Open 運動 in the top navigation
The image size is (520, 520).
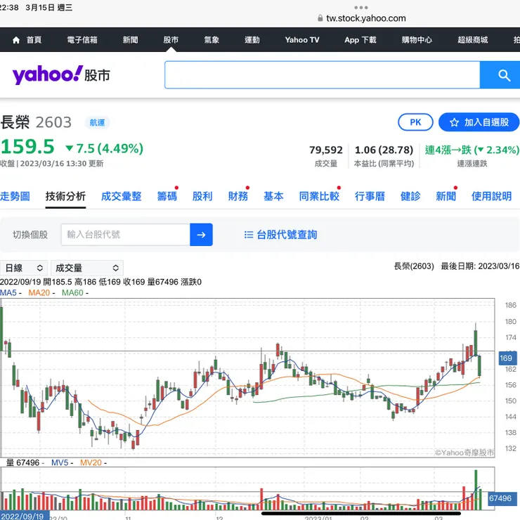click(x=252, y=40)
